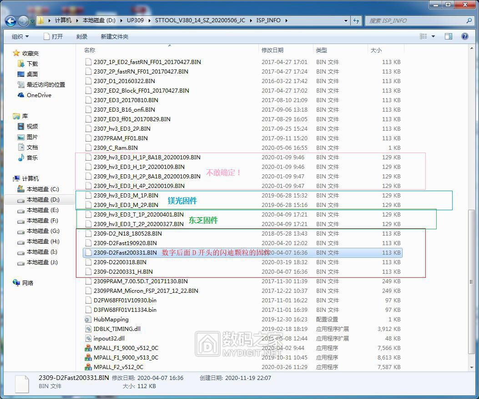This screenshot has width=479, height=399.
Task: Click the 打开 toolbar button
Action: point(53,37)
